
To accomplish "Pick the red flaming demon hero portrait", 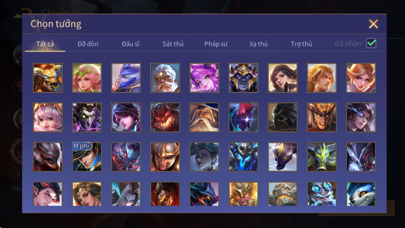I will pyautogui.click(x=165, y=117).
